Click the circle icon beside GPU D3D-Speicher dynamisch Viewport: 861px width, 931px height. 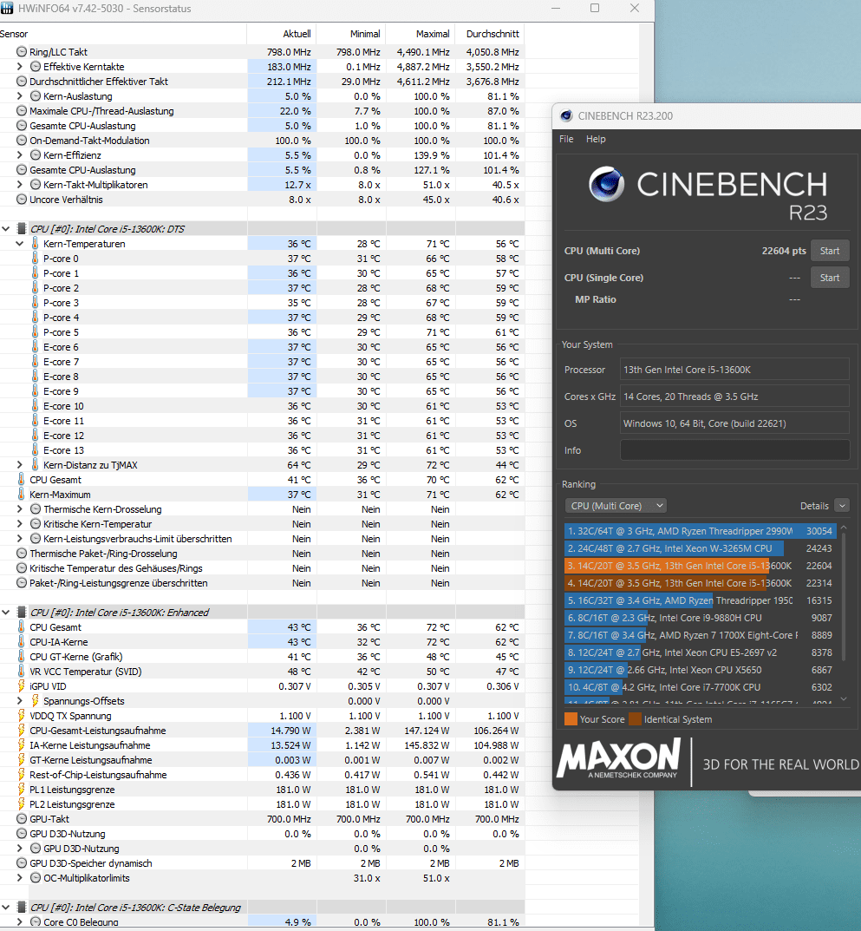click(22, 862)
